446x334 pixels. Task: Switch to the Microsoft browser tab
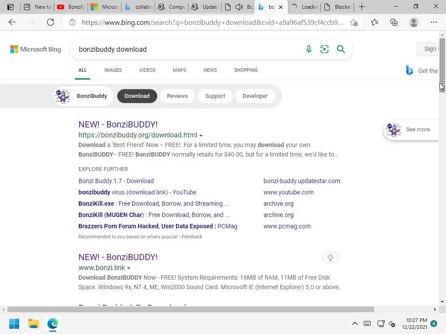[105, 7]
